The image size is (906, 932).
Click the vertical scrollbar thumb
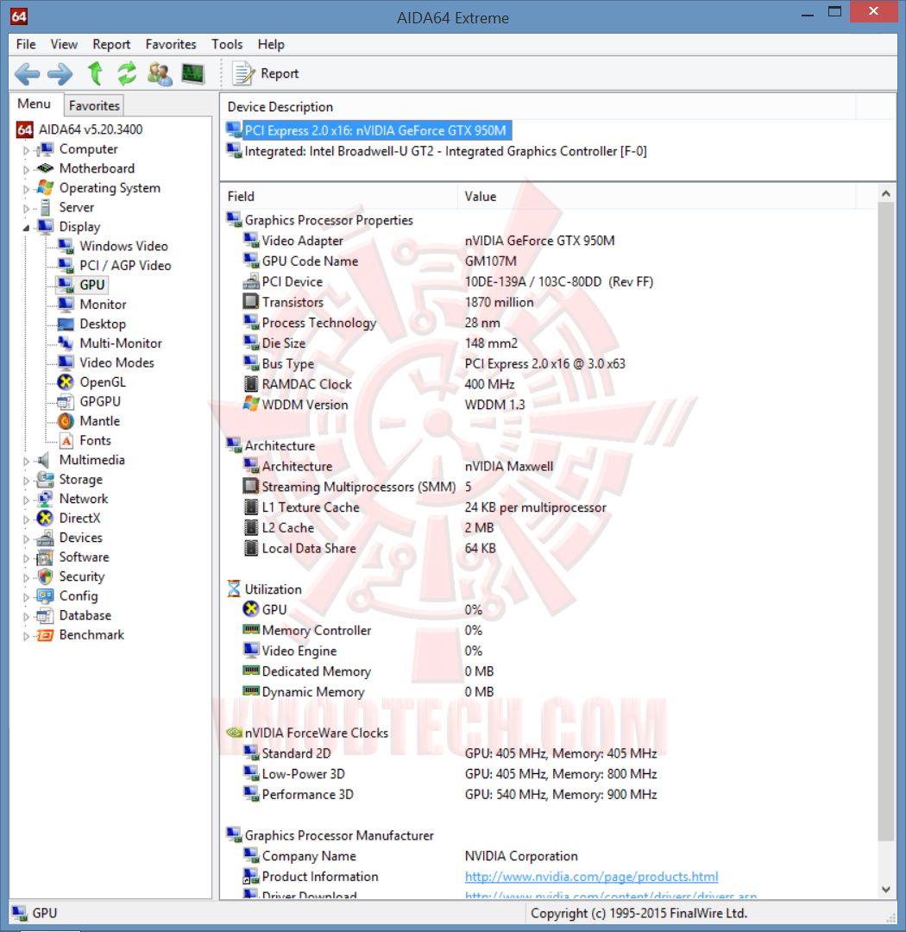pyautogui.click(x=886, y=522)
